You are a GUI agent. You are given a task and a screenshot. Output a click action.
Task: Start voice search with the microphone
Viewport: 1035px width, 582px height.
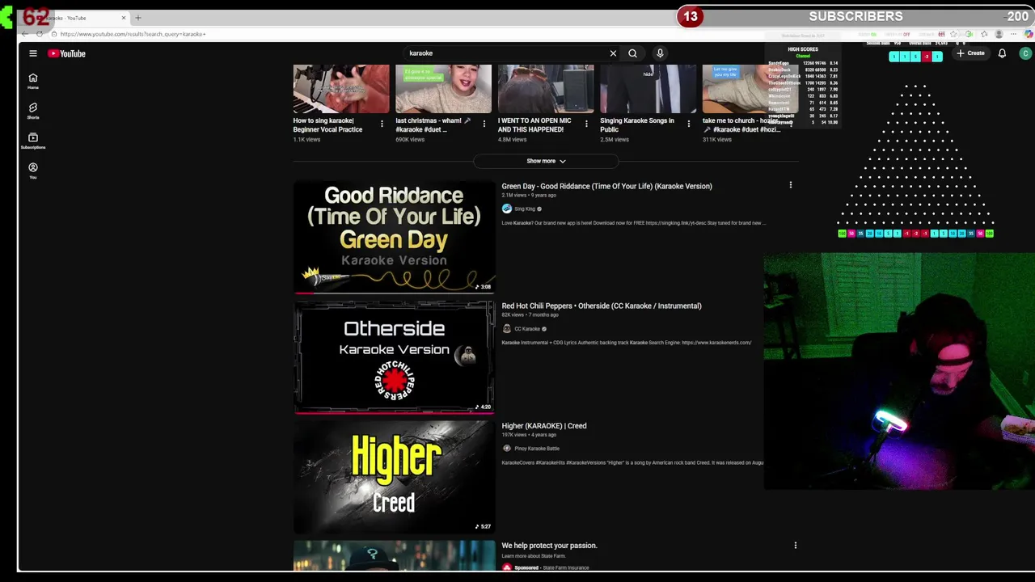tap(660, 53)
